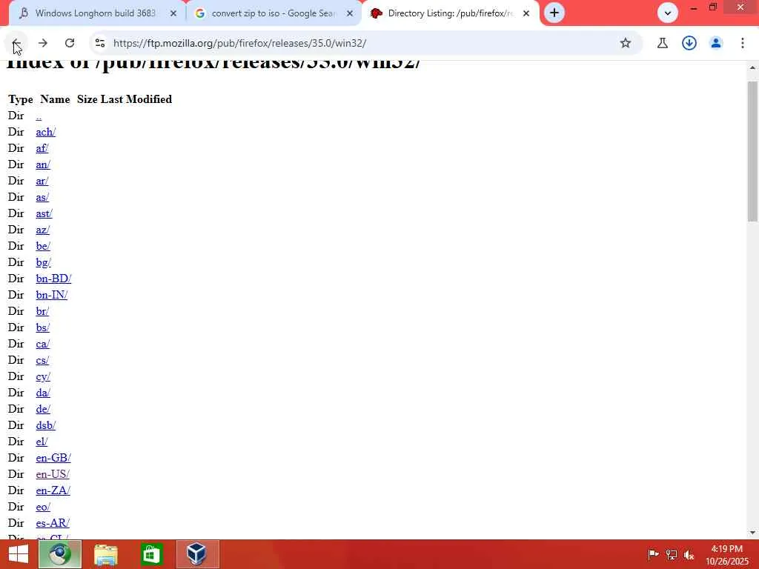The image size is (759, 569).
Task: Open the an/ directory link
Action: (x=42, y=164)
